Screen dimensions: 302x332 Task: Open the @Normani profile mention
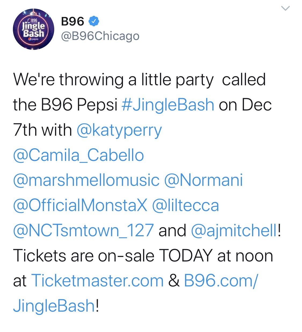(203, 180)
